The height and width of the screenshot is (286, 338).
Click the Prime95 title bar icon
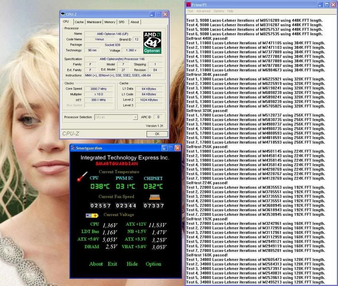click(x=189, y=4)
